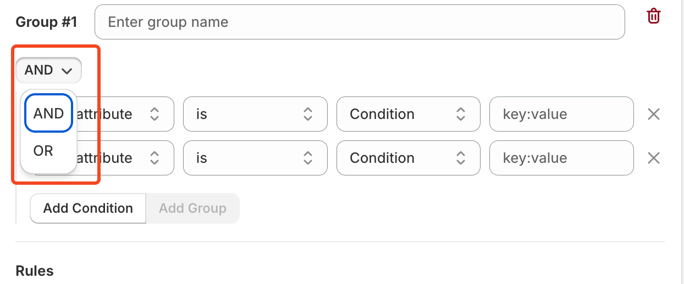Viewport: 684px width, 284px height.
Task: Click the chevron arrow on the AND dropdown button
Action: click(x=67, y=71)
